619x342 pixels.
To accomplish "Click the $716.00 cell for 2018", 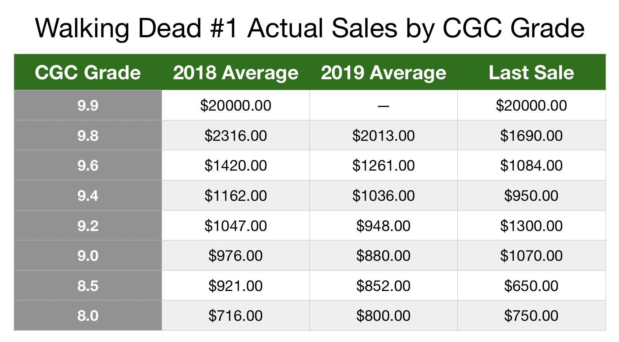I will 236,316.
